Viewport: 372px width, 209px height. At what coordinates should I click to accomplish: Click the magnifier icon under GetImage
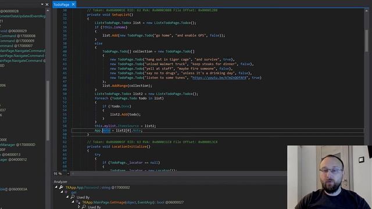[84, 207]
